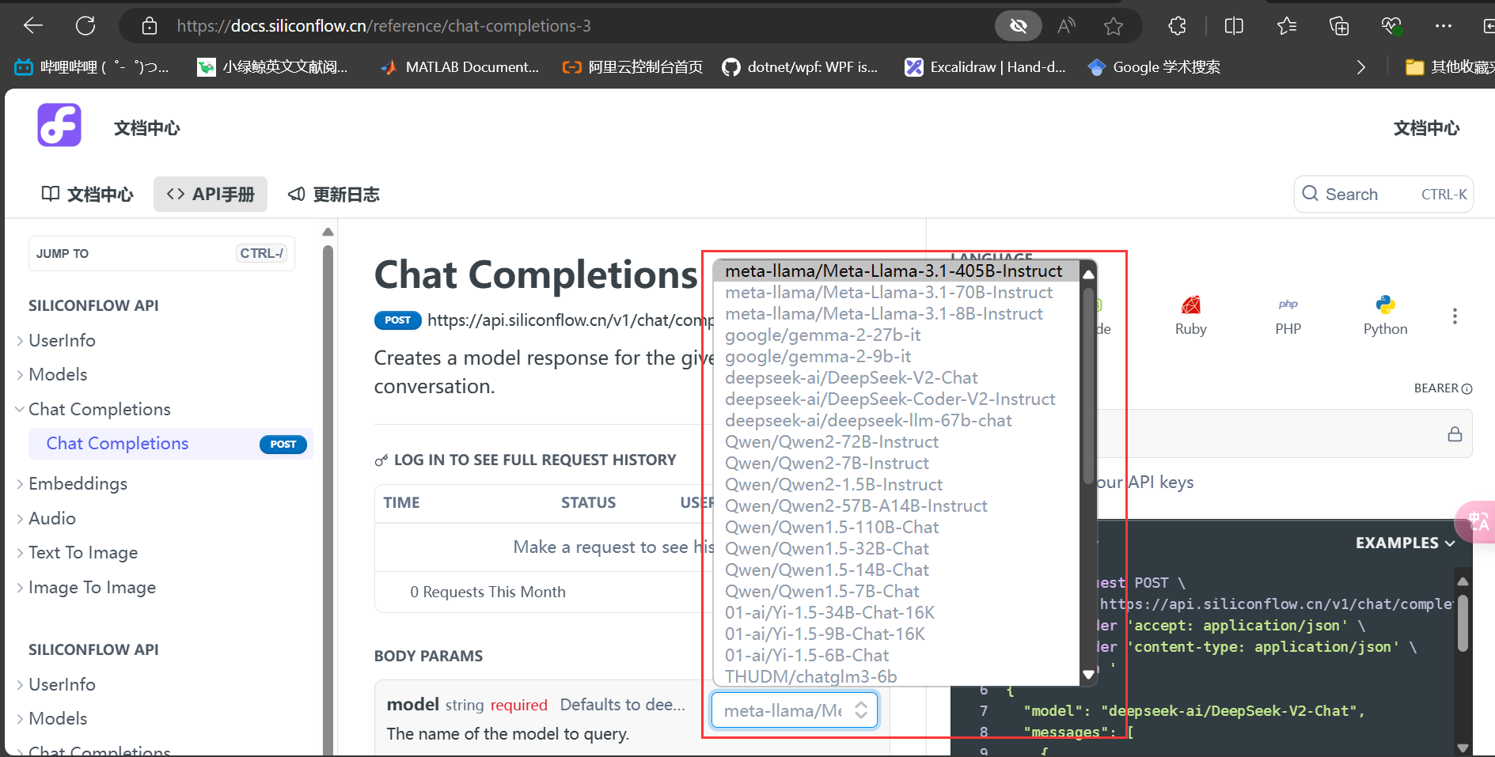The width and height of the screenshot is (1495, 757).
Task: Click the code example scrollbar
Action: [1463, 625]
